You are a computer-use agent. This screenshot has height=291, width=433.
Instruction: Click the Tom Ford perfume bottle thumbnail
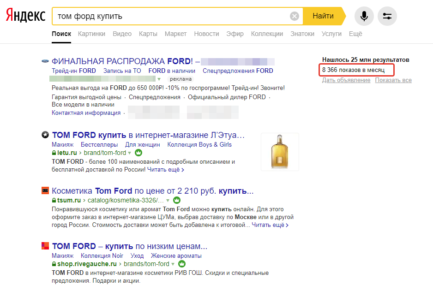point(280,152)
